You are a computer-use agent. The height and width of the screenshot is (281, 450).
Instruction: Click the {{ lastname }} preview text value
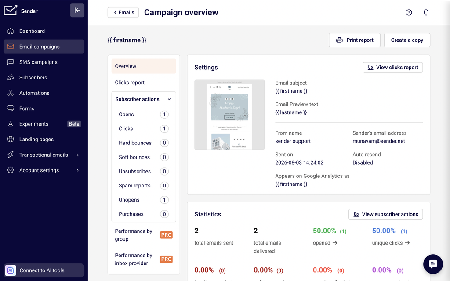(291, 112)
